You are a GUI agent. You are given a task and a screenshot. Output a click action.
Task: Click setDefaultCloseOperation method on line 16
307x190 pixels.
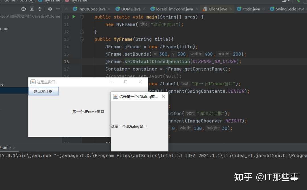click(x=157, y=62)
